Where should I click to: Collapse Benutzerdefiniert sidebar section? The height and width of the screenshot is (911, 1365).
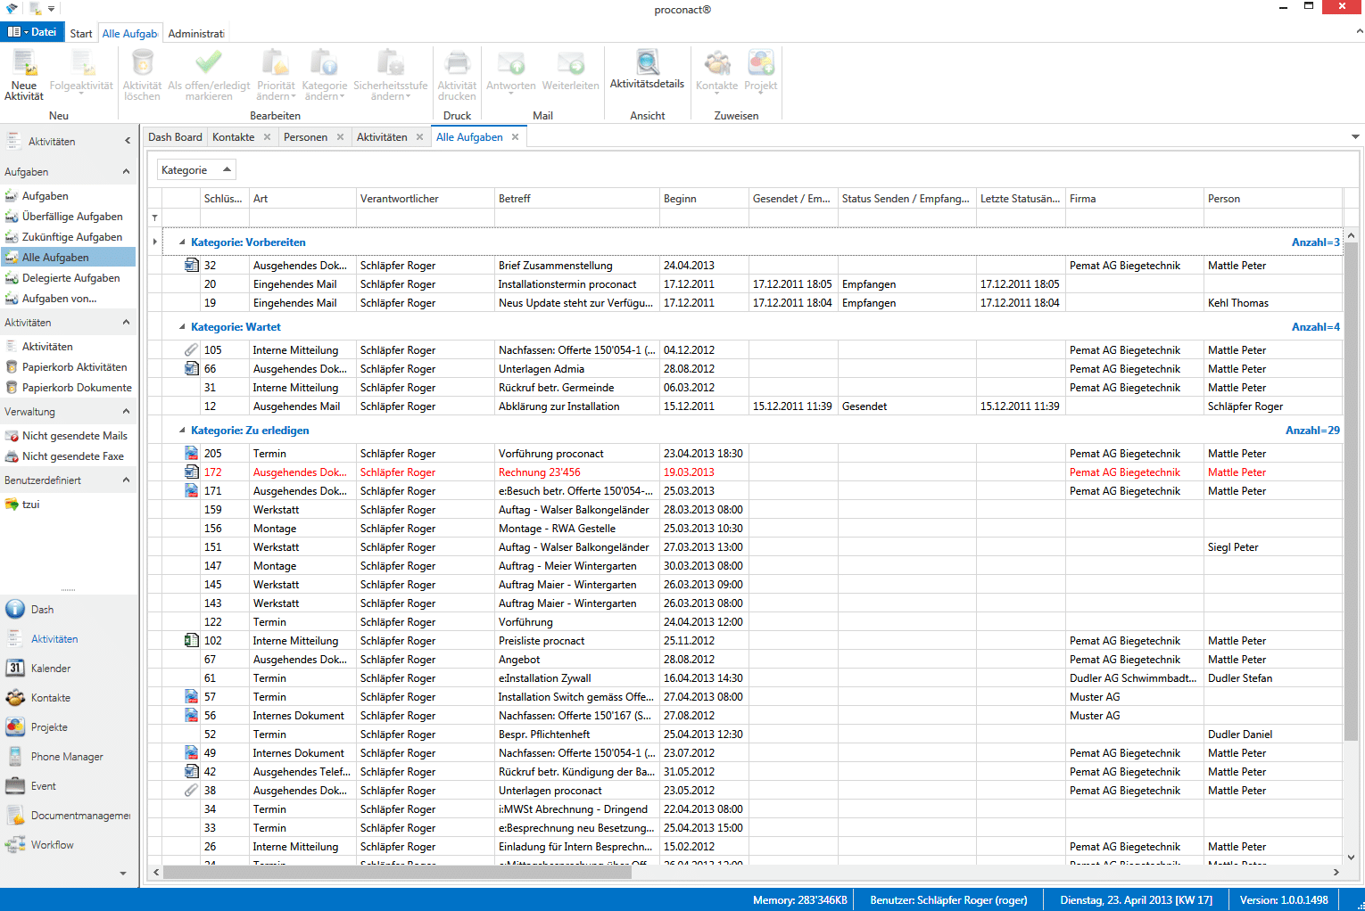pyautogui.click(x=126, y=480)
